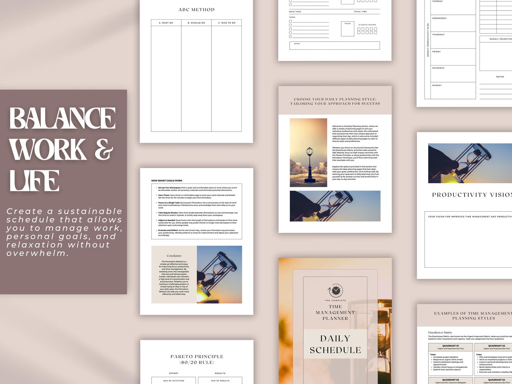
Task: Click the 'Set Up Your Workspace' bullet
Action: click(197, 189)
